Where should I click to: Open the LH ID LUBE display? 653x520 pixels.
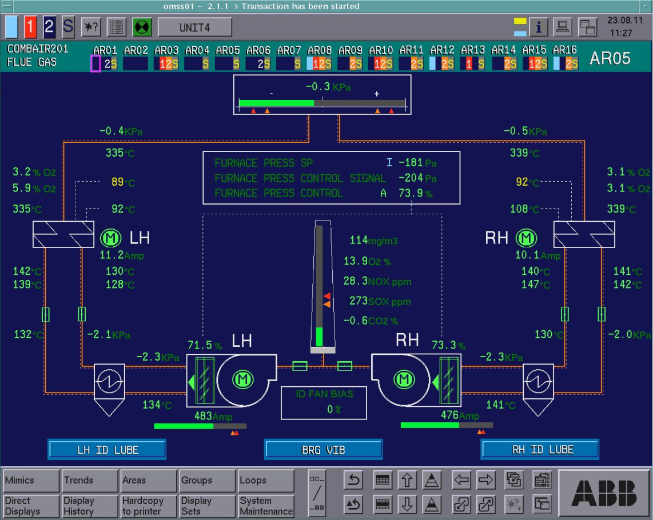[107, 450]
